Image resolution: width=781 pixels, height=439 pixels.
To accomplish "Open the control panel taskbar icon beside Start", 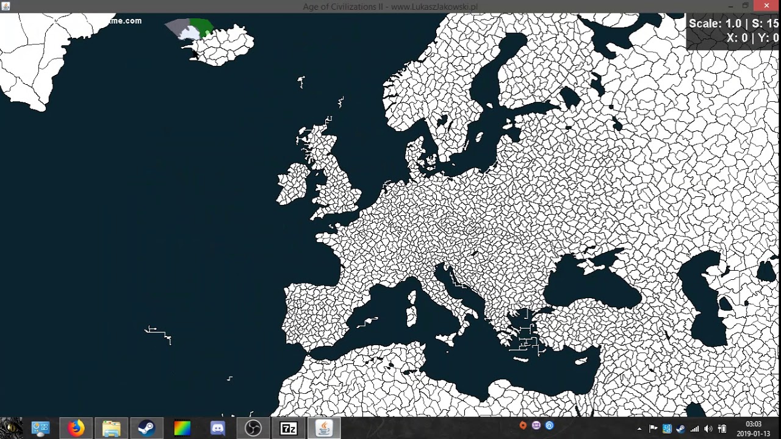I will tap(40, 429).
